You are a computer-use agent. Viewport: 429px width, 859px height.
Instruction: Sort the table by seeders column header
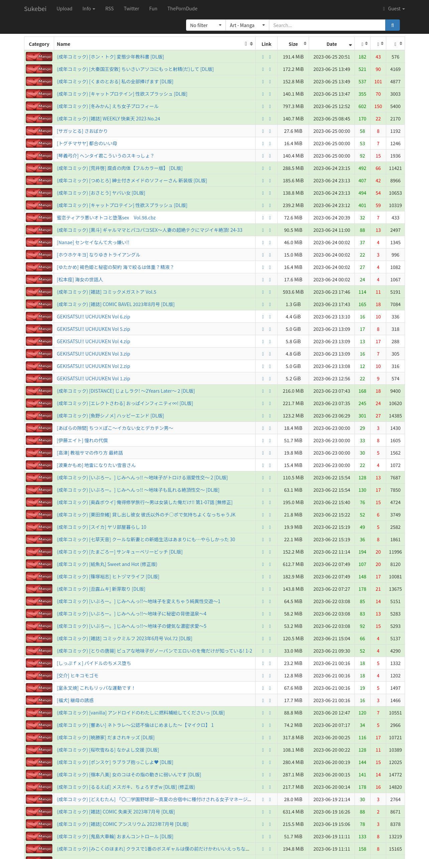pyautogui.click(x=363, y=44)
